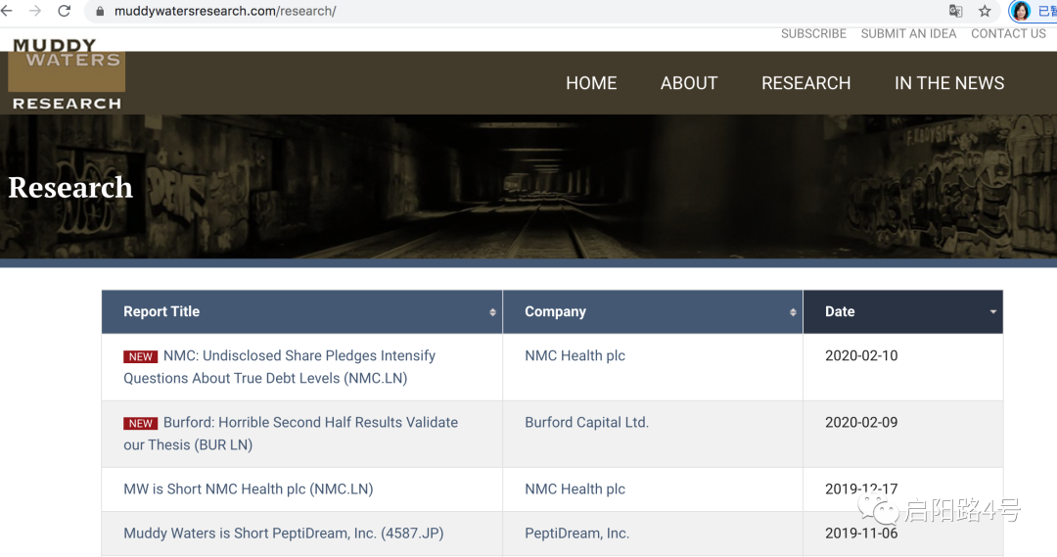
Task: Select the date 2019-11-06
Action: tap(861, 533)
